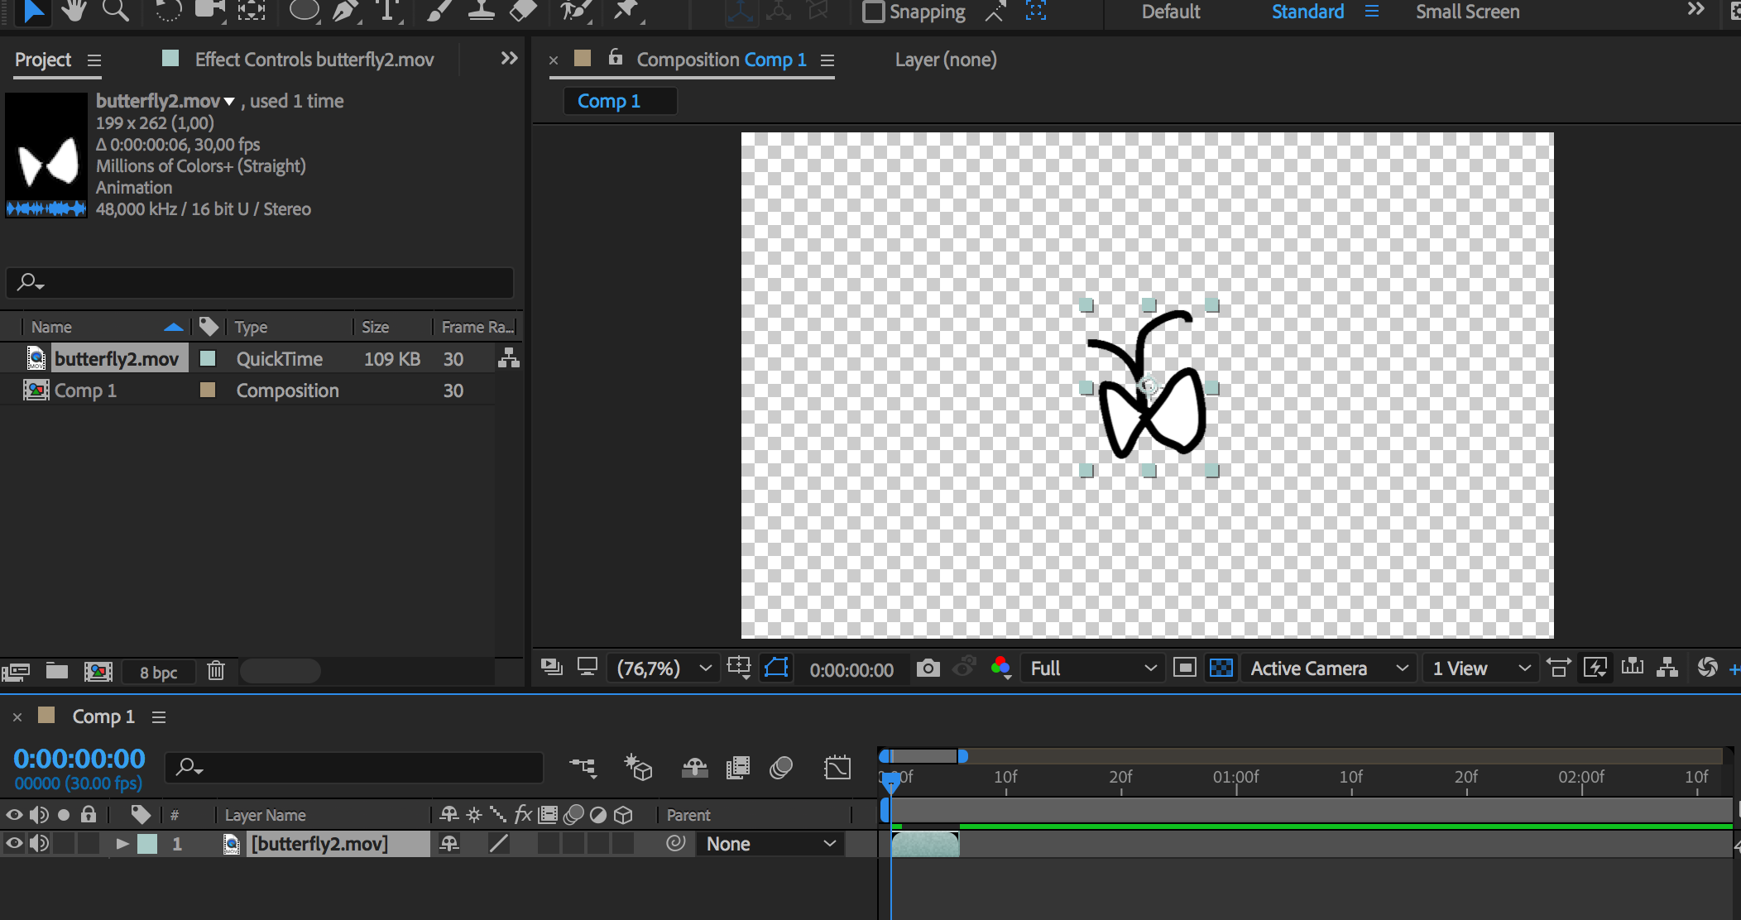Viewport: 1741px width, 920px height.
Task: Take a snapshot with camera icon
Action: (928, 668)
